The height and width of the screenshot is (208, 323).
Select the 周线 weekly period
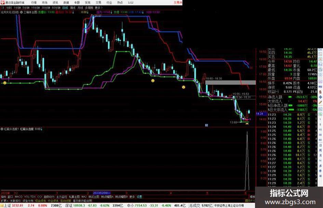point(73,8)
